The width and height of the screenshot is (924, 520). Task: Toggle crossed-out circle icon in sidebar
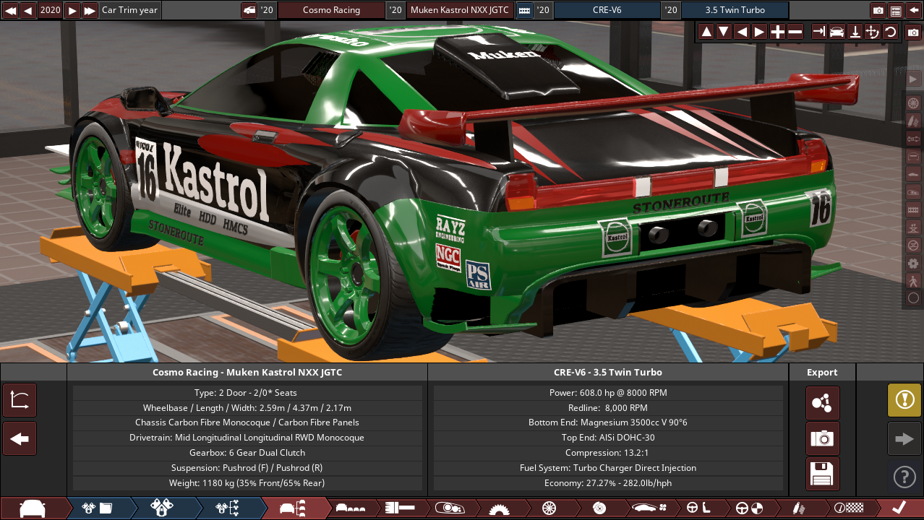point(913,245)
